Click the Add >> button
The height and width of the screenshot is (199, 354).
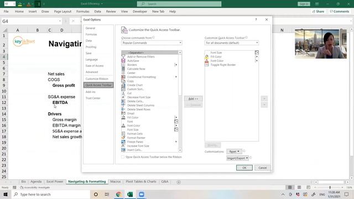193,99
